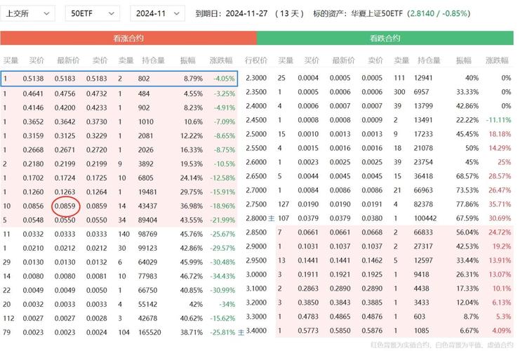Click put latest price 0.4865
The width and height of the screenshot is (520, 351).
340,317
